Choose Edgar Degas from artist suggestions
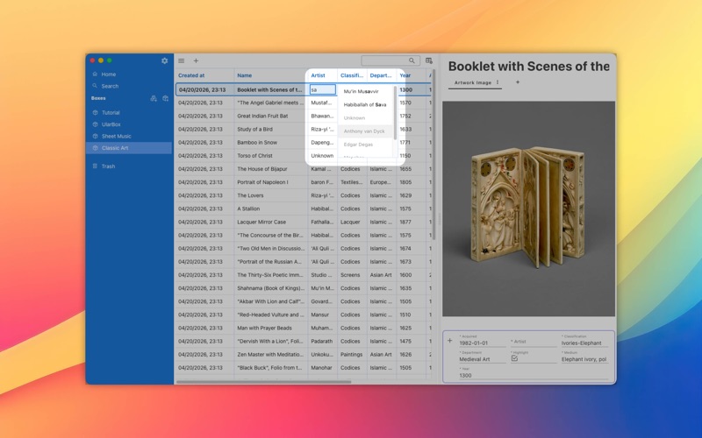This screenshot has height=438, width=702. click(366, 145)
